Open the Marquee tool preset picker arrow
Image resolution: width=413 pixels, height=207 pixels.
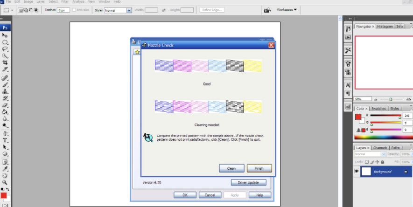click(12, 10)
